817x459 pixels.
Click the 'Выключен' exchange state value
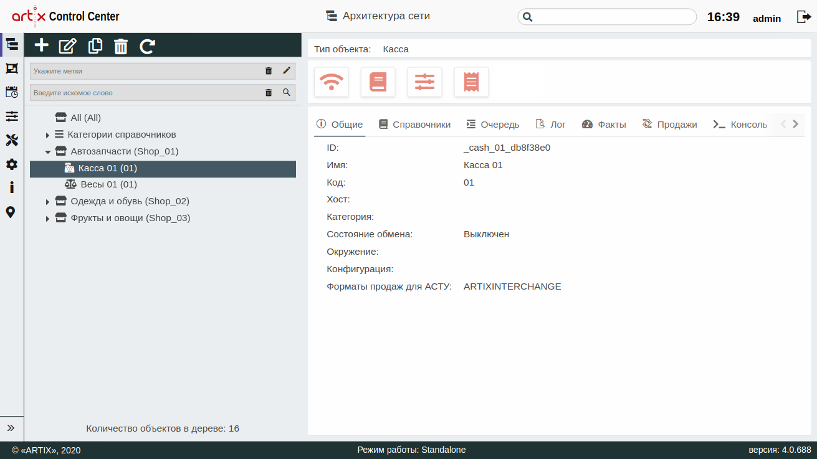487,234
